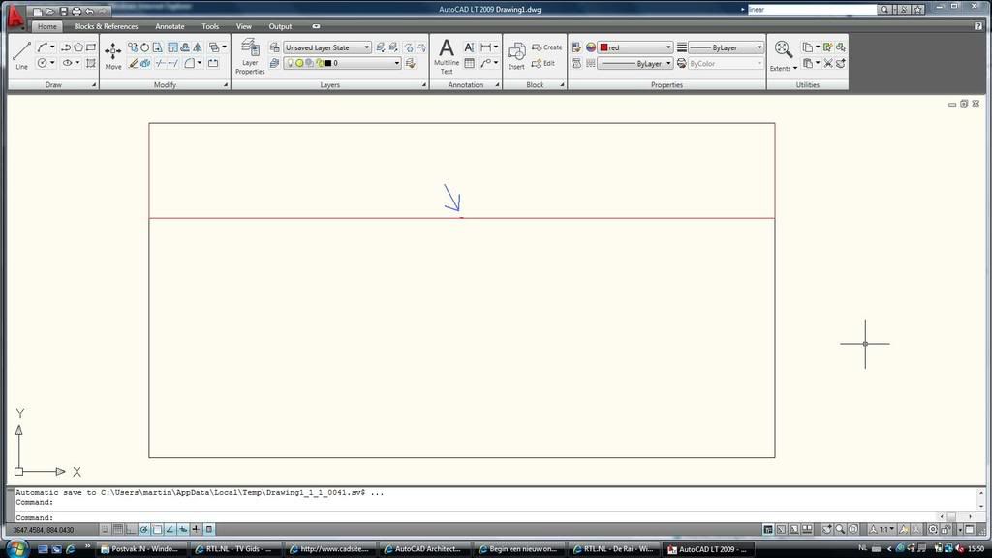Toggle Snap Mode in status bar
This screenshot has width=992, height=558.
pos(105,530)
